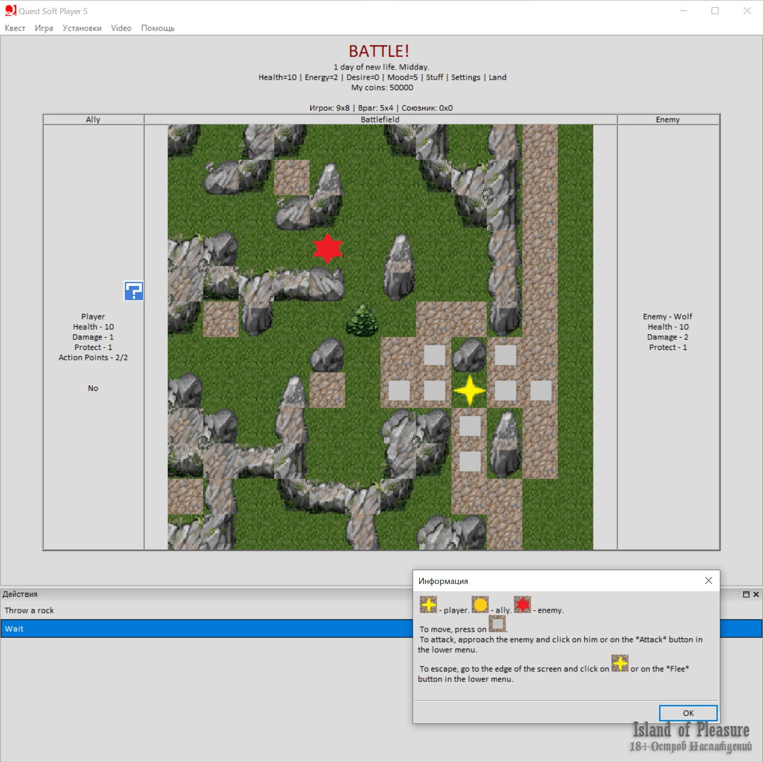
Task: Click the green bush on the battlefield
Action: click(362, 321)
